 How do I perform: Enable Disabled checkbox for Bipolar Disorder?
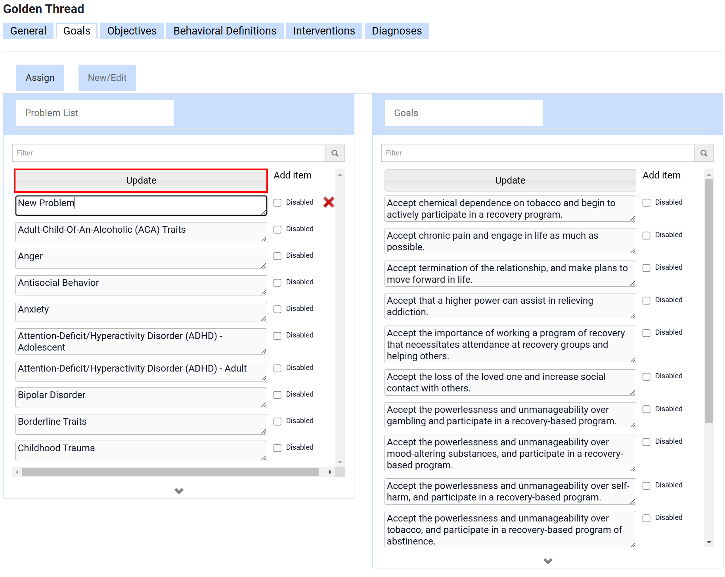coord(277,395)
